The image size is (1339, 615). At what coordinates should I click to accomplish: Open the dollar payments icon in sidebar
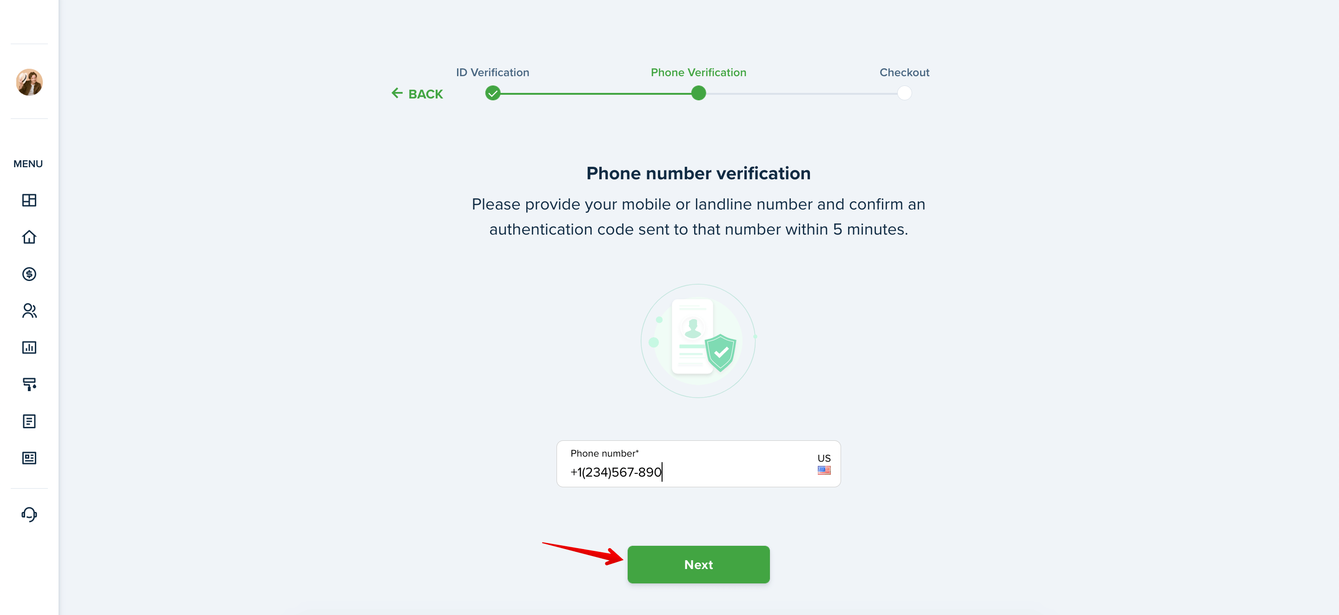(x=29, y=274)
